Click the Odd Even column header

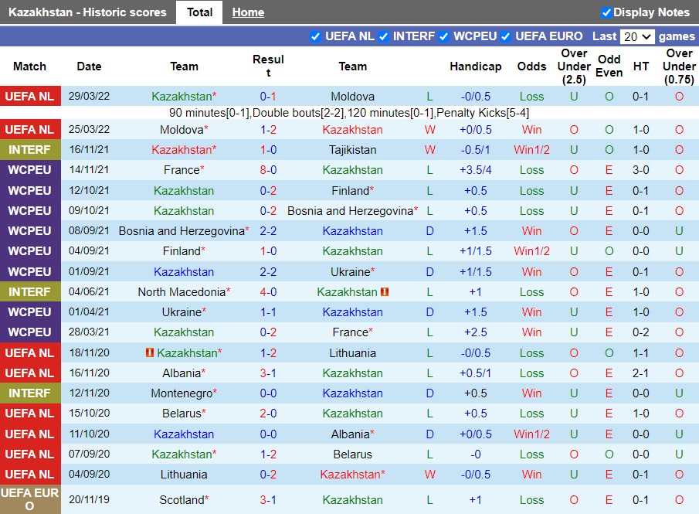pos(609,66)
